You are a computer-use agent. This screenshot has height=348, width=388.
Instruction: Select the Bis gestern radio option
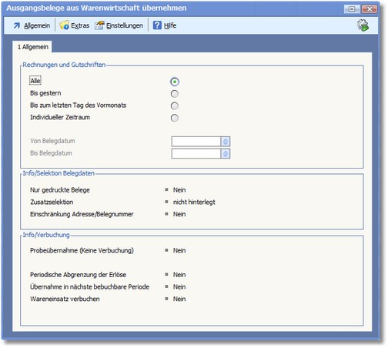coord(175,94)
